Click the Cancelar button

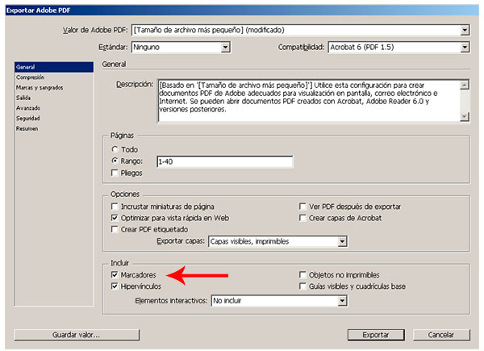click(441, 335)
